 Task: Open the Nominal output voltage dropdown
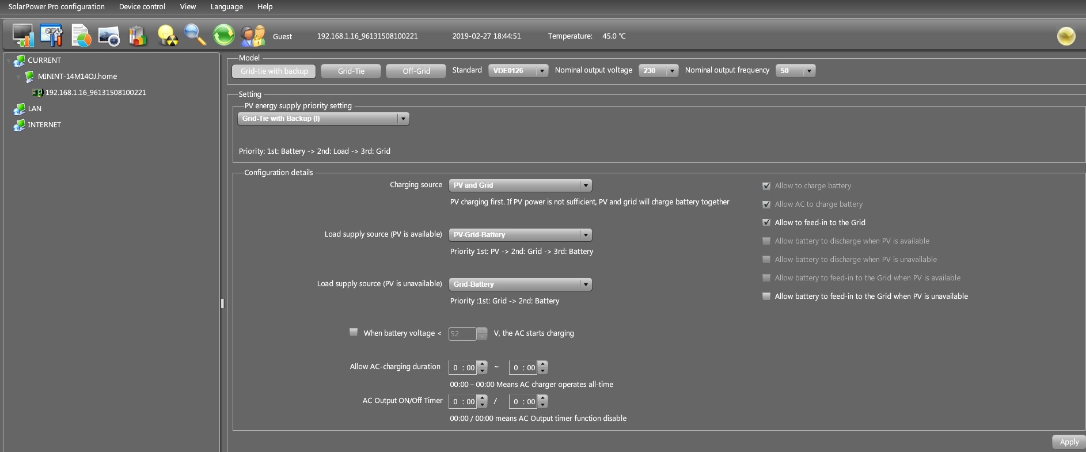(658, 70)
